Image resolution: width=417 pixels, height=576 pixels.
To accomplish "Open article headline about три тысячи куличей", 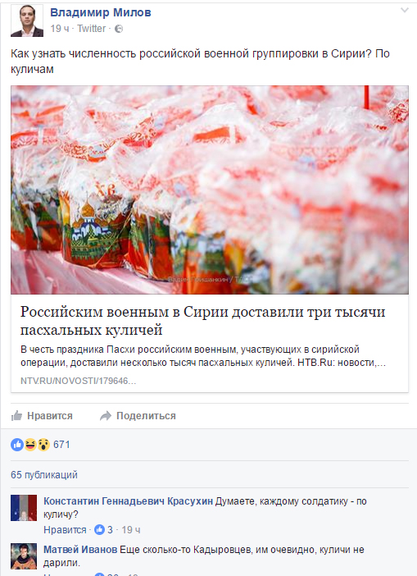I will pyautogui.click(x=203, y=320).
